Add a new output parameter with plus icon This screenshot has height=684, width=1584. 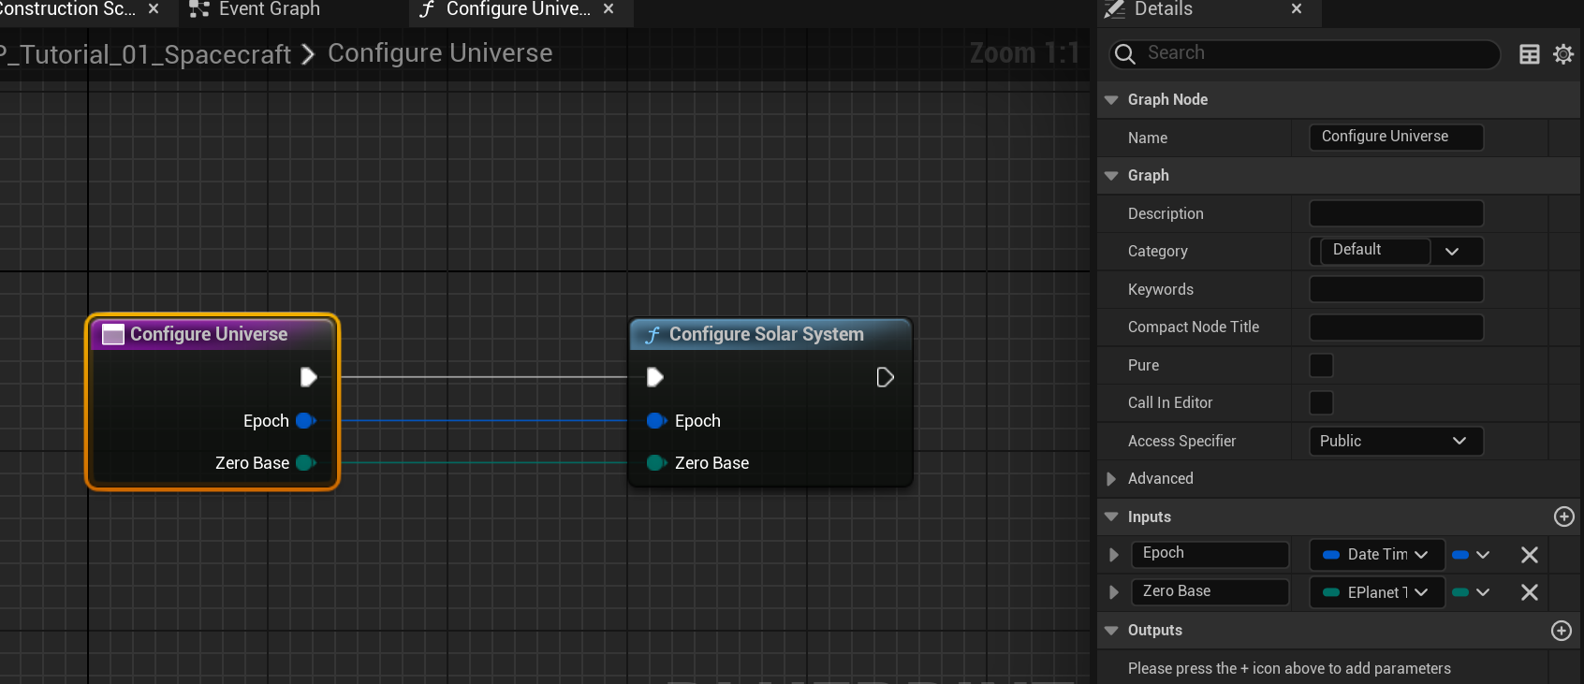tap(1562, 631)
